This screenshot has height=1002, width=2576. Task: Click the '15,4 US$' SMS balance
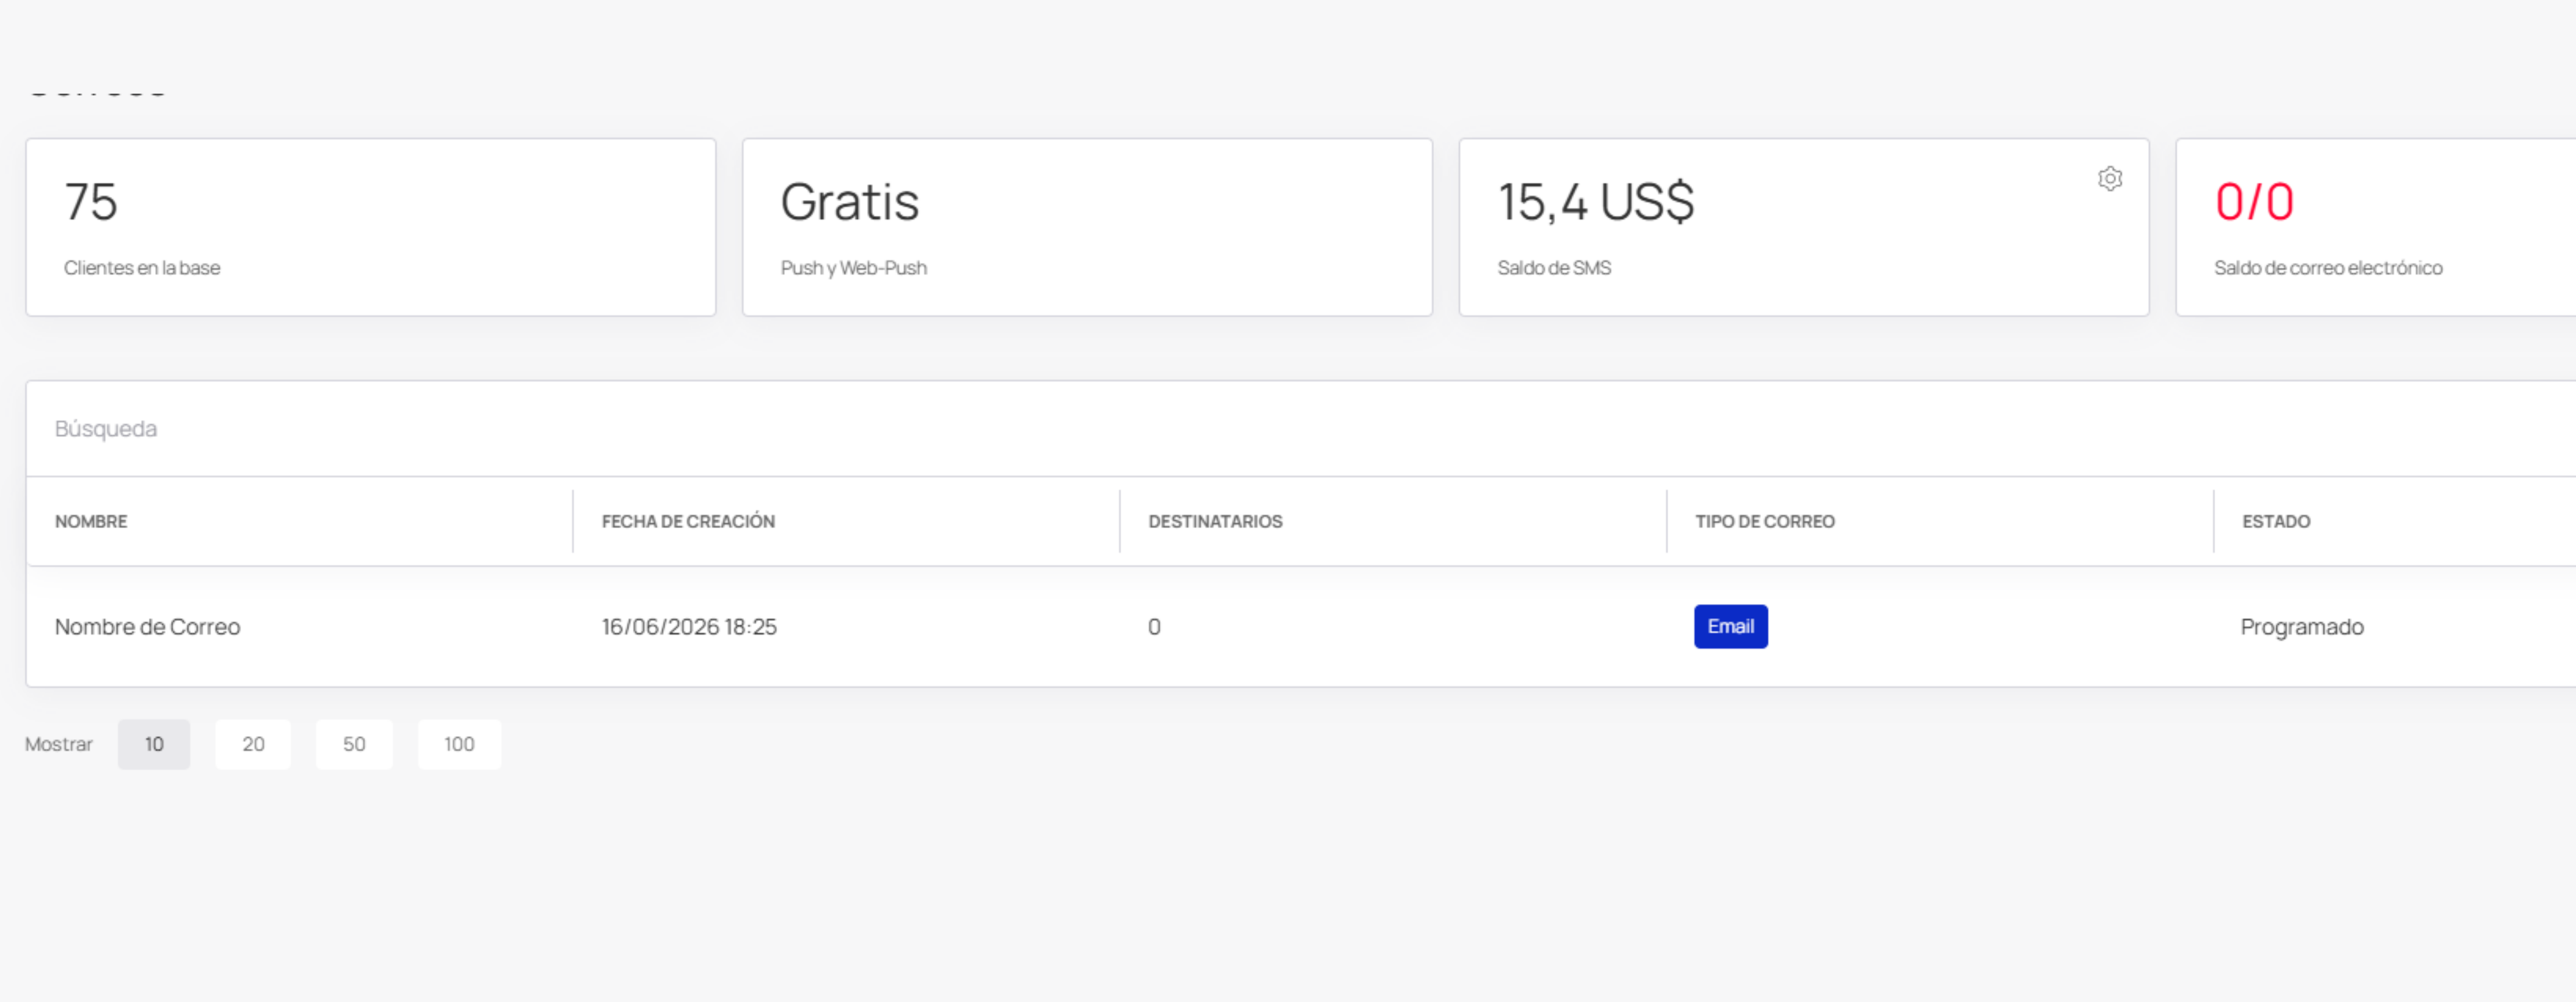tap(1596, 202)
